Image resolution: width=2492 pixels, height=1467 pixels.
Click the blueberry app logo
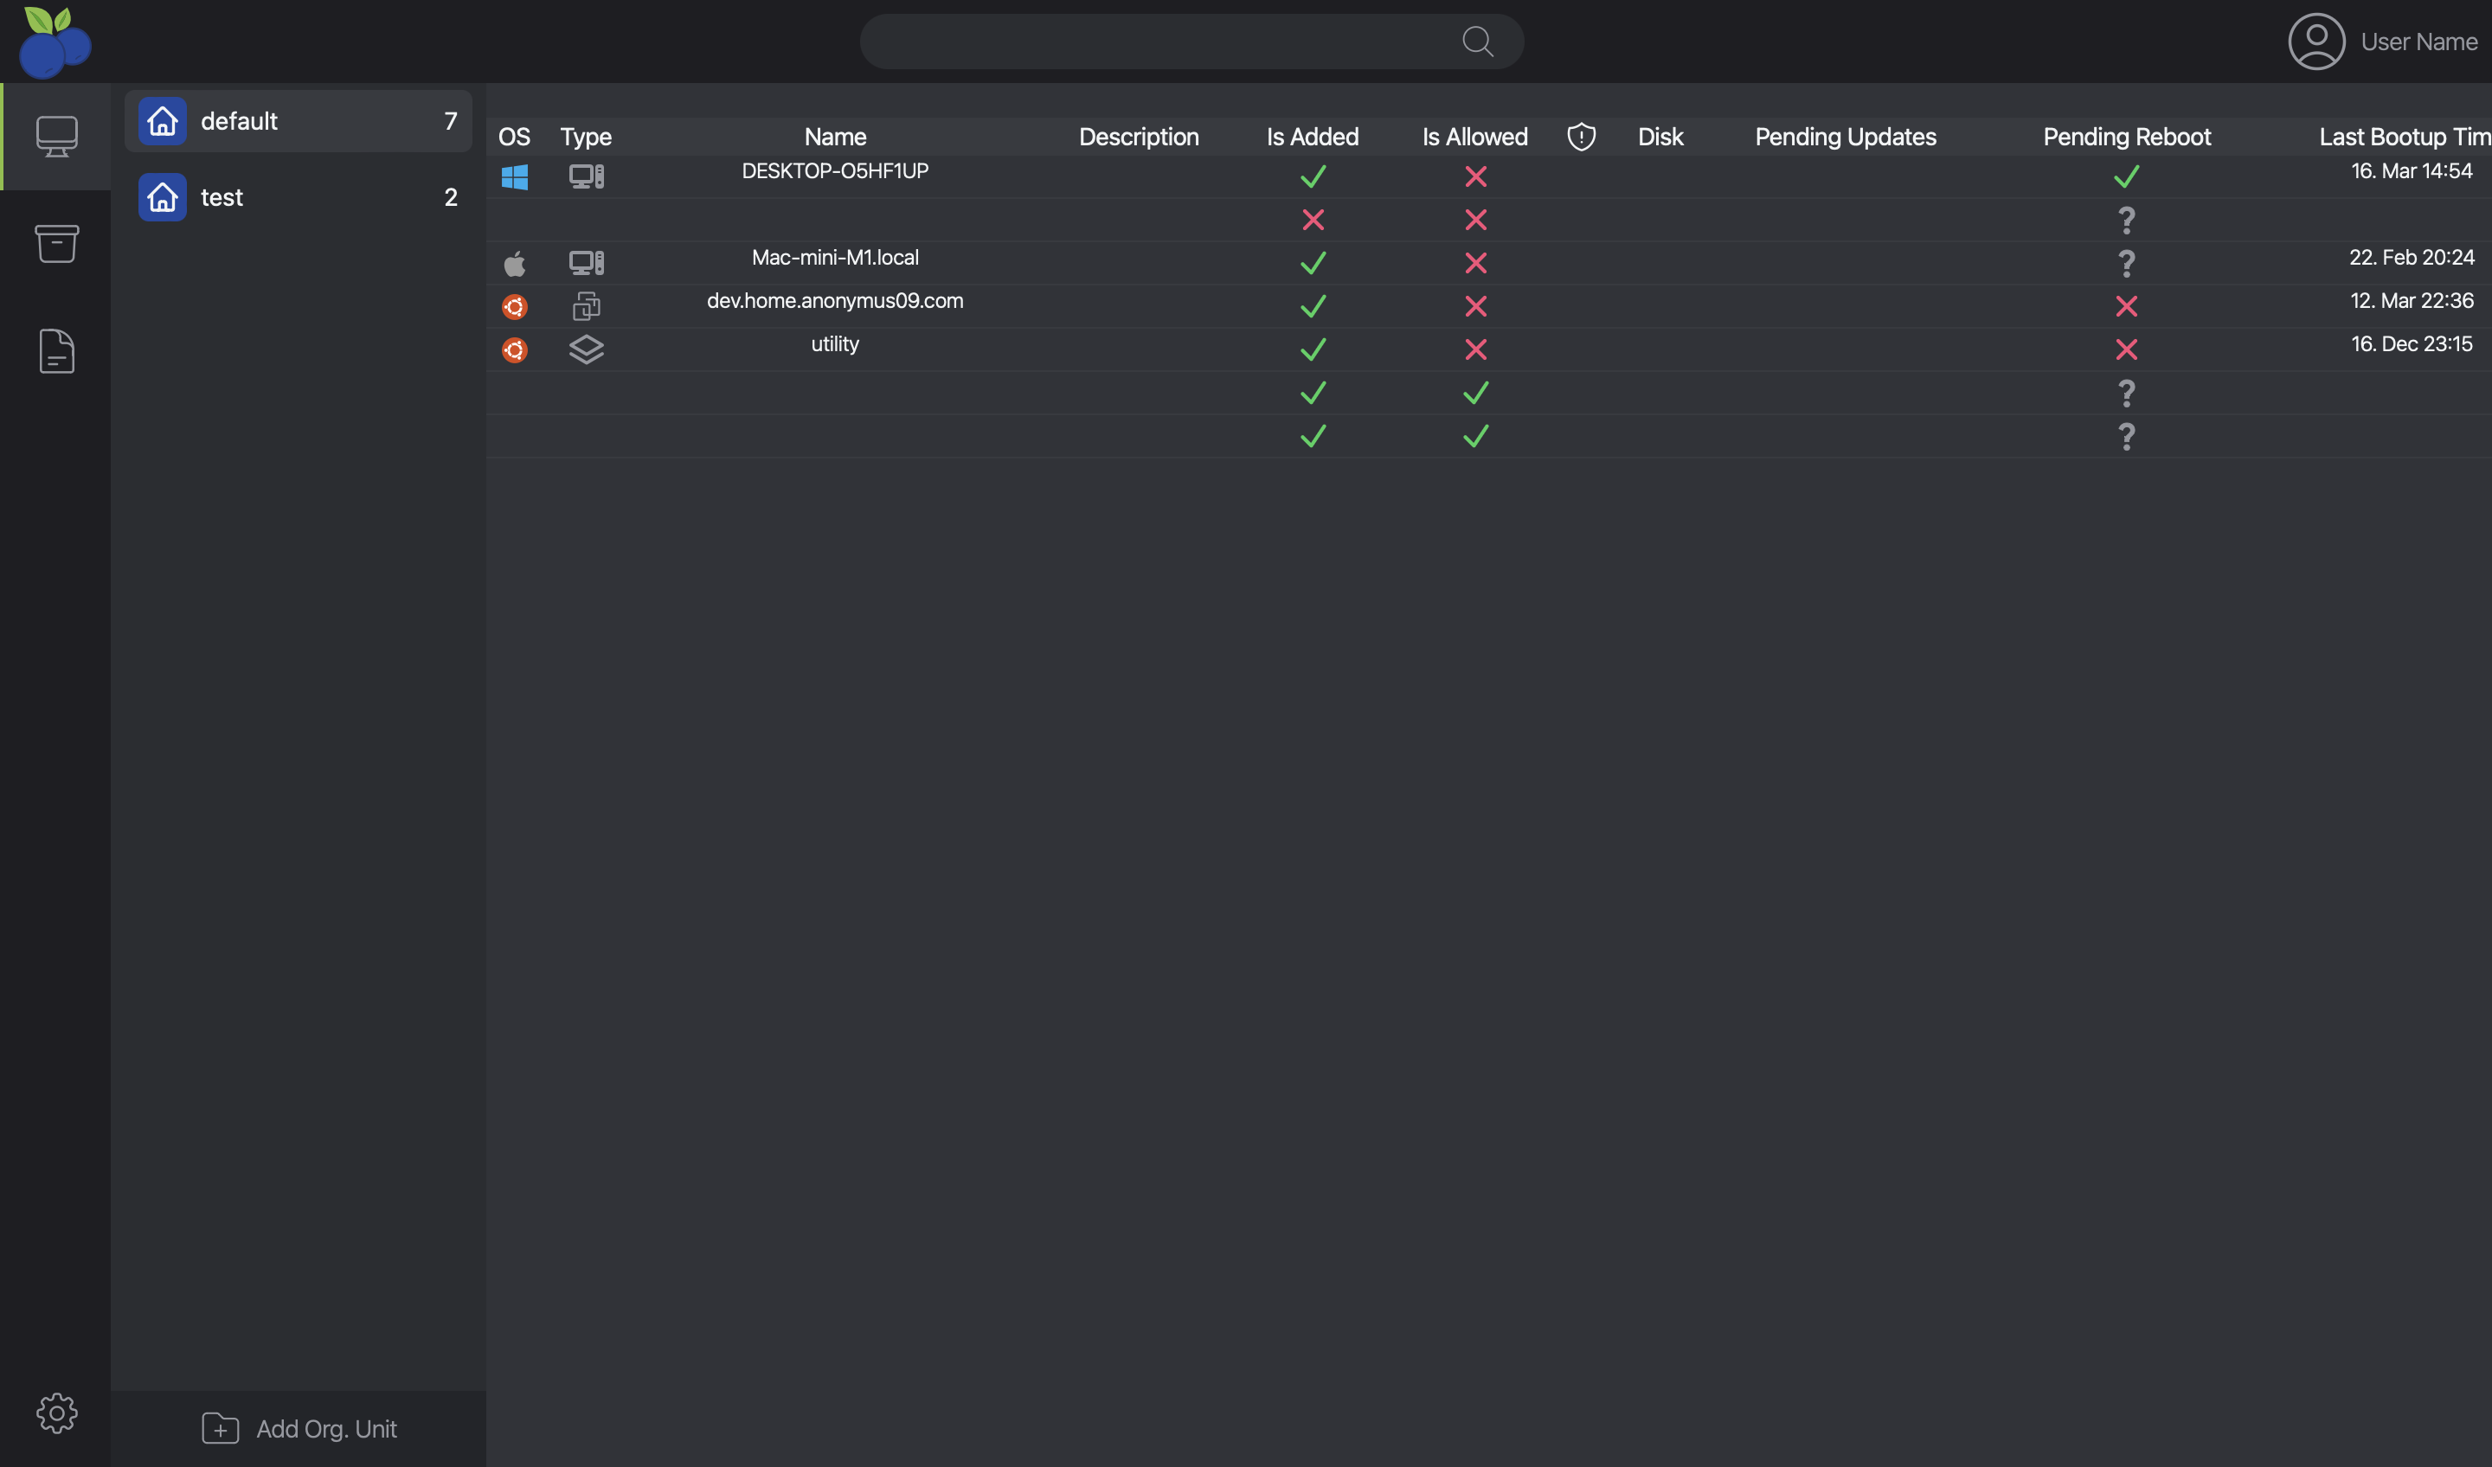55,42
